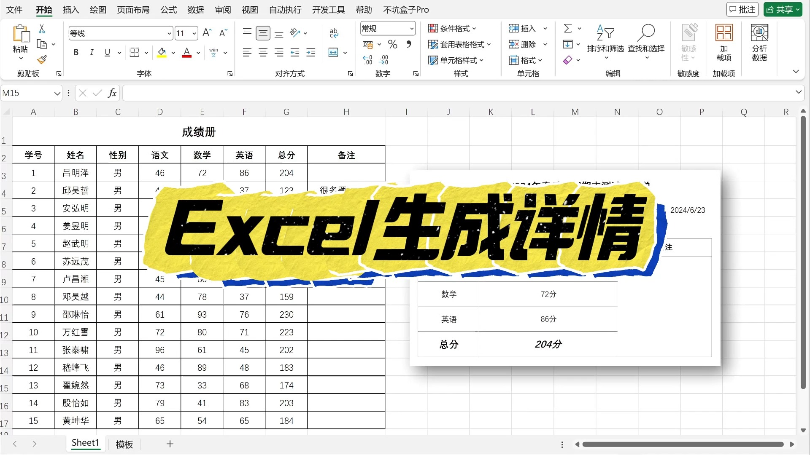Click the Merge and Center icon
Viewport: 810px width, 455px height.
(333, 52)
